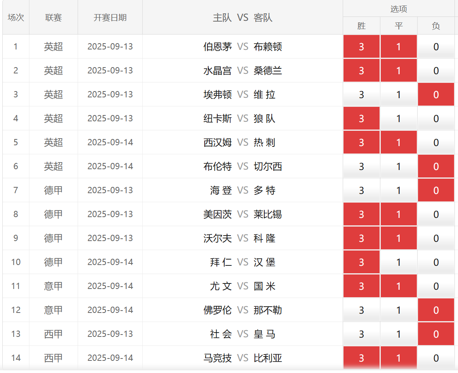Click the 西甲 league cell in row 13
The height and width of the screenshot is (373, 458).
coord(53,334)
